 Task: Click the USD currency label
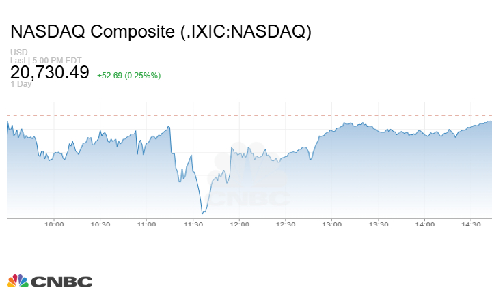[18, 53]
